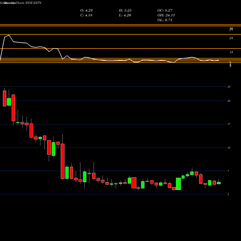Screen dimensions: 241x241
Task: Click the 'NYSE EXTN' chart title
Action: [x=33, y=3]
